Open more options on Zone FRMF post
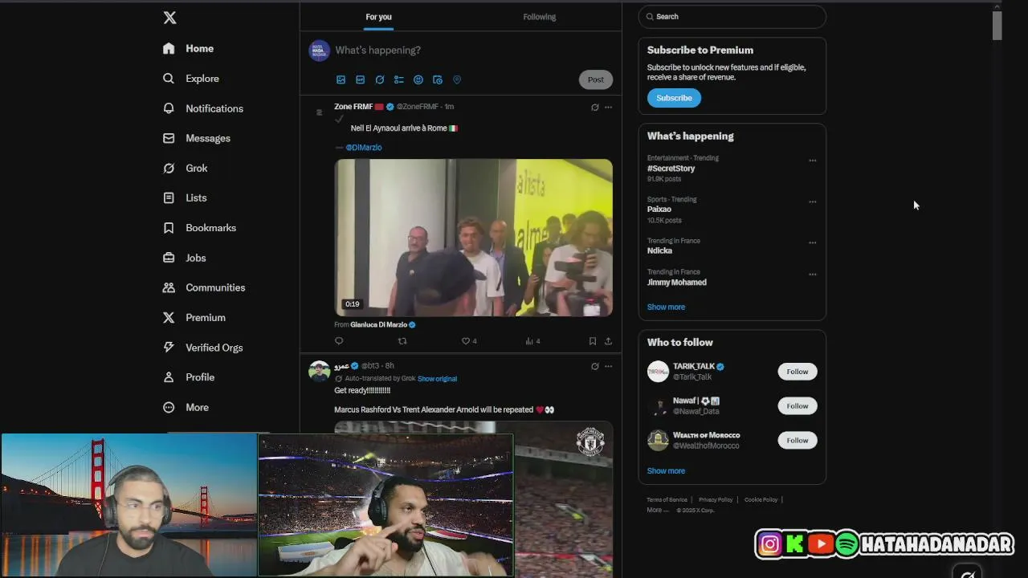The image size is (1028, 578). [608, 107]
